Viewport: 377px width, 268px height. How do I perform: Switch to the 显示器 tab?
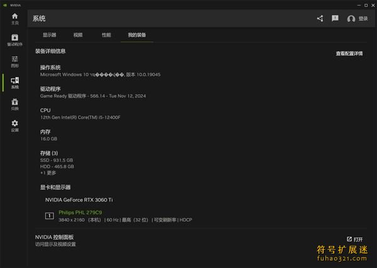50,35
